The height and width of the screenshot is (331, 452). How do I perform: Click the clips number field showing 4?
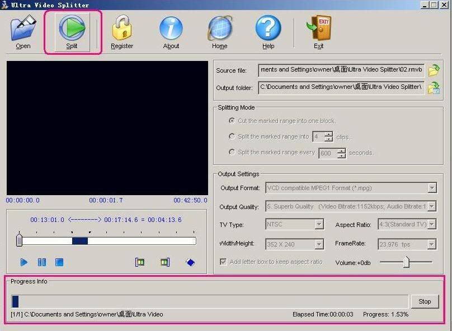pos(318,136)
